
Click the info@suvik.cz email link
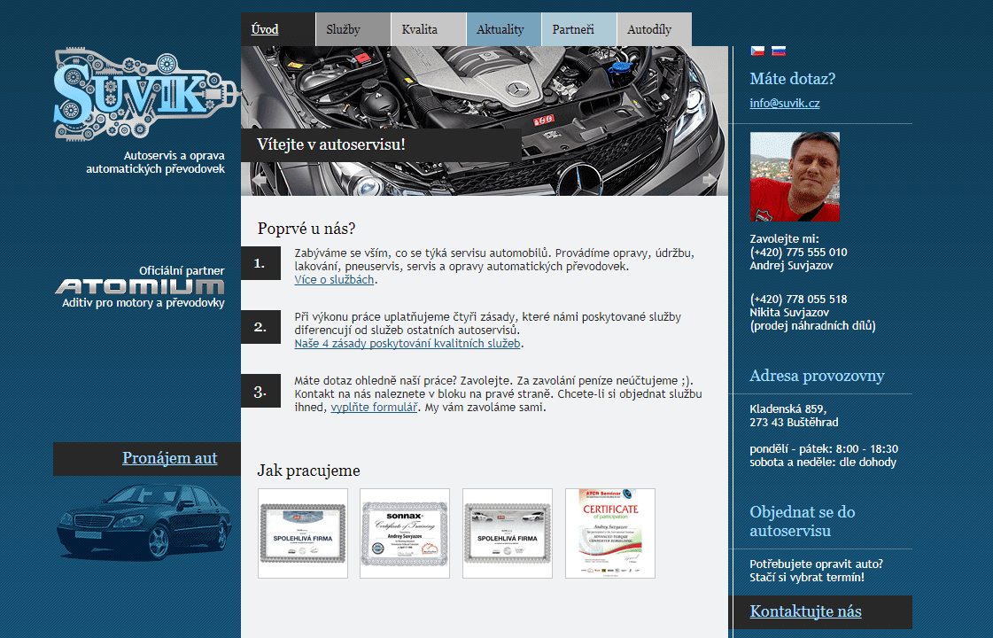coord(784,103)
